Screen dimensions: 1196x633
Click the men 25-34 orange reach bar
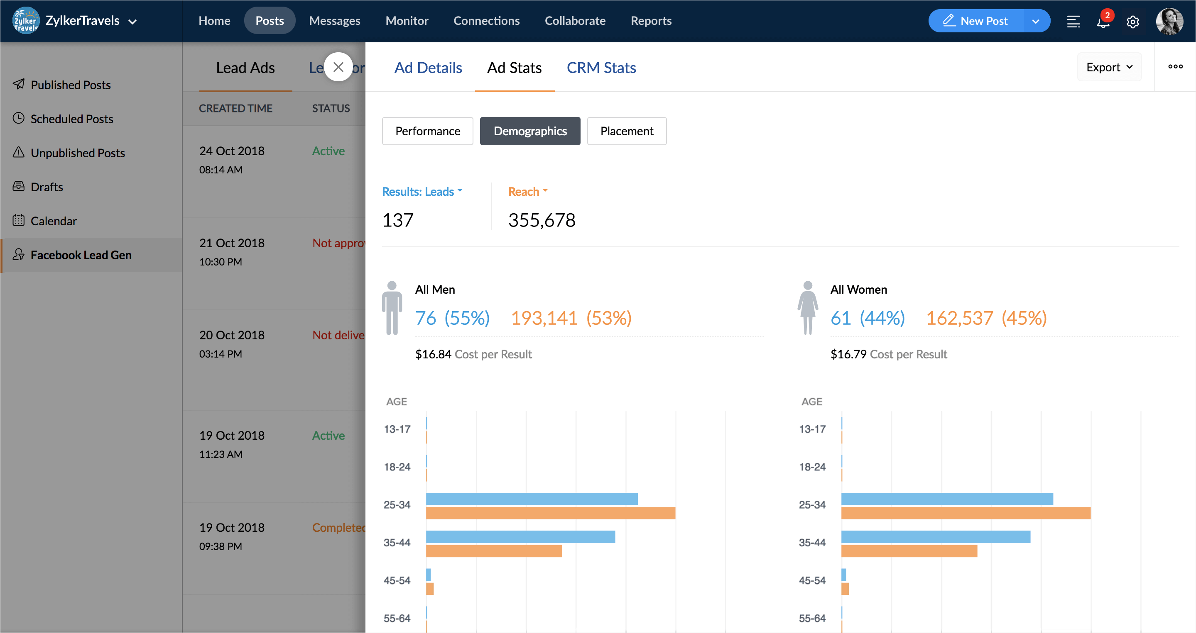550,513
